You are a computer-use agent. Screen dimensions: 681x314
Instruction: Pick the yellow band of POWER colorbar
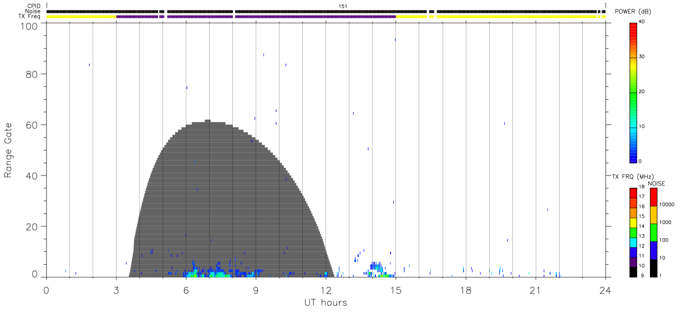click(633, 66)
